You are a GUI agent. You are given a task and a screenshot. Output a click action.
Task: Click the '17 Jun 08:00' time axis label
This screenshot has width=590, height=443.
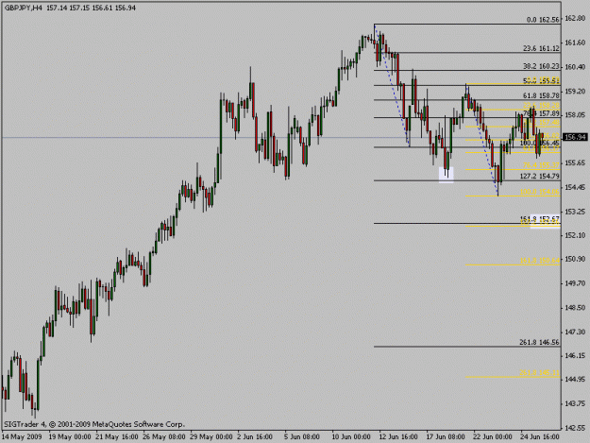pos(446,437)
